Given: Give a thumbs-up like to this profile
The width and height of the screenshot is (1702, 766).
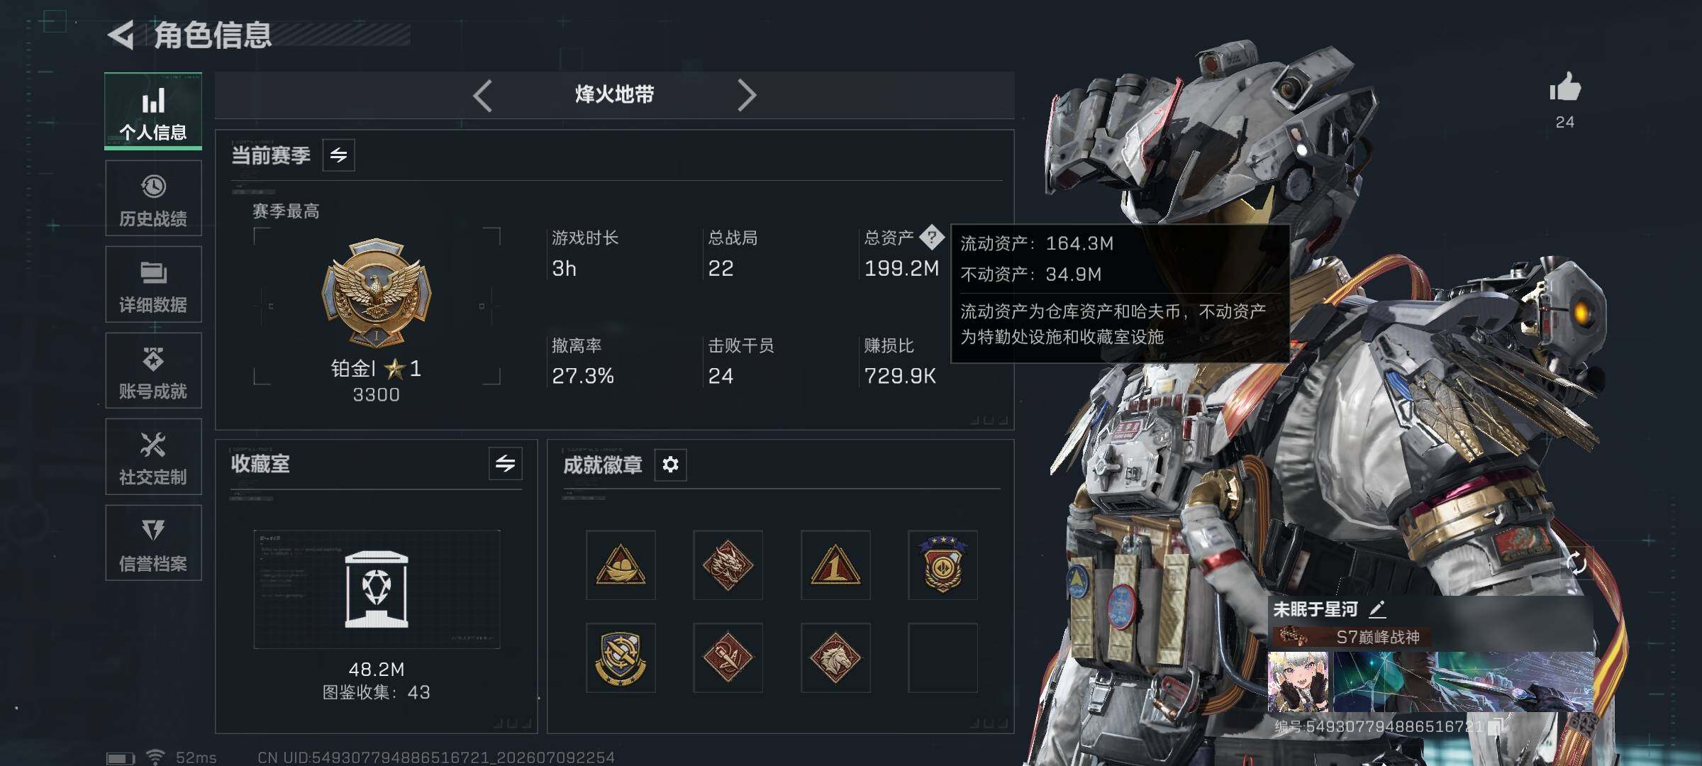Looking at the screenshot, I should pyautogui.click(x=1564, y=88).
